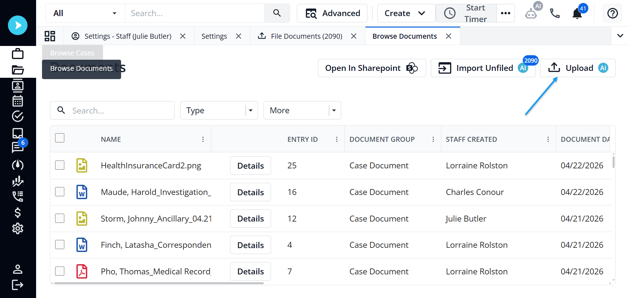Open the Documents folder sidebar icon

tap(18, 70)
